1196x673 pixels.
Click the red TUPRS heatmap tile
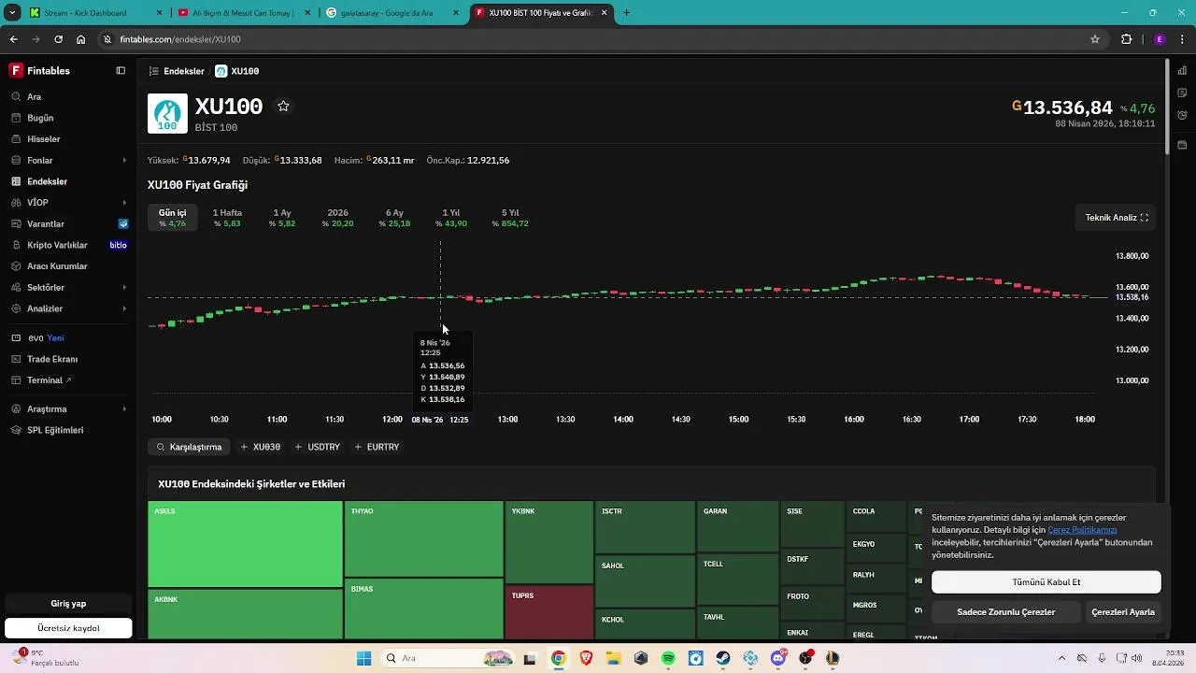click(x=549, y=612)
